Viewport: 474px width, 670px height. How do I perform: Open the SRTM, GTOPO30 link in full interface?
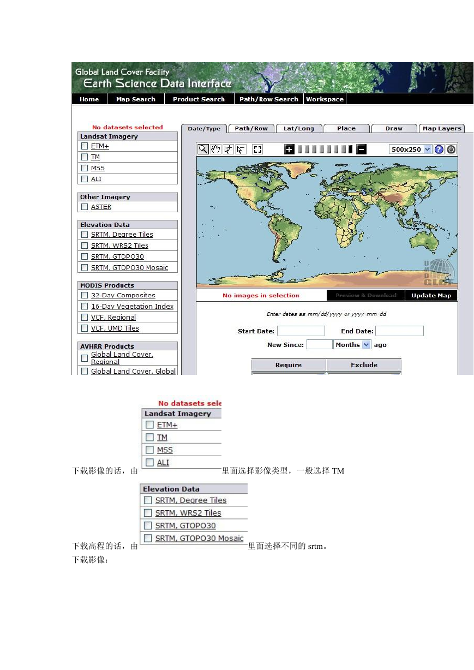pyautogui.click(x=117, y=256)
